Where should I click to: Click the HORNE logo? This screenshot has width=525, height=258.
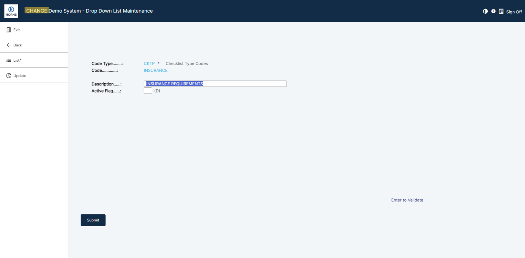pyautogui.click(x=11, y=11)
